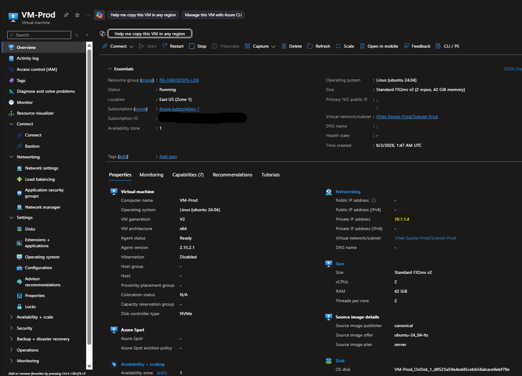Click Manage this VM with Azure CLI
The height and width of the screenshot is (376, 522).
pyautogui.click(x=213, y=15)
